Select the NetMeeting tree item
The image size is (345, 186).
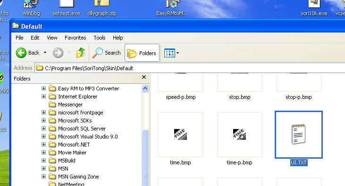tap(71, 184)
